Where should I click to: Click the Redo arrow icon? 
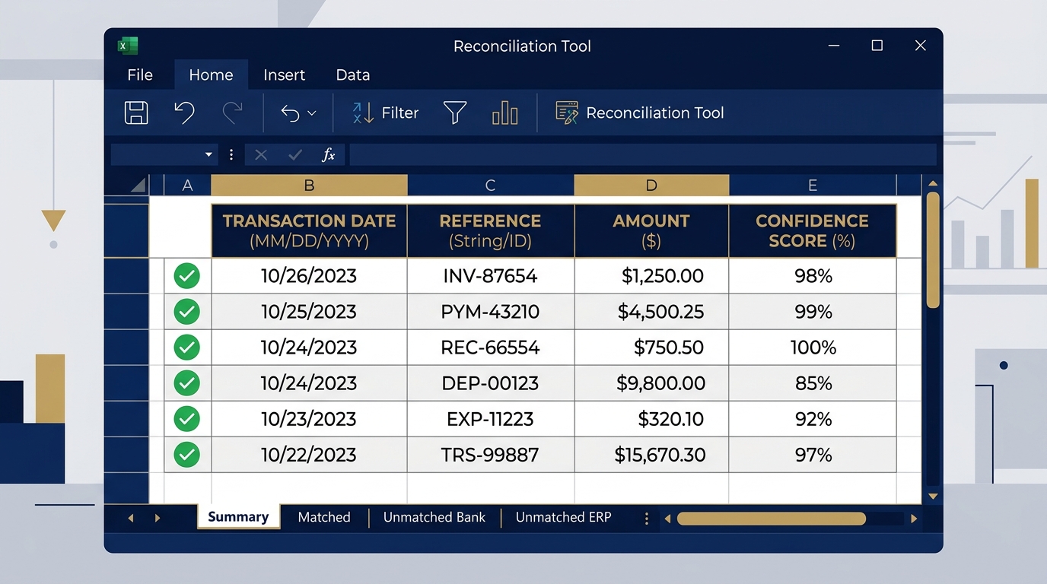[232, 113]
